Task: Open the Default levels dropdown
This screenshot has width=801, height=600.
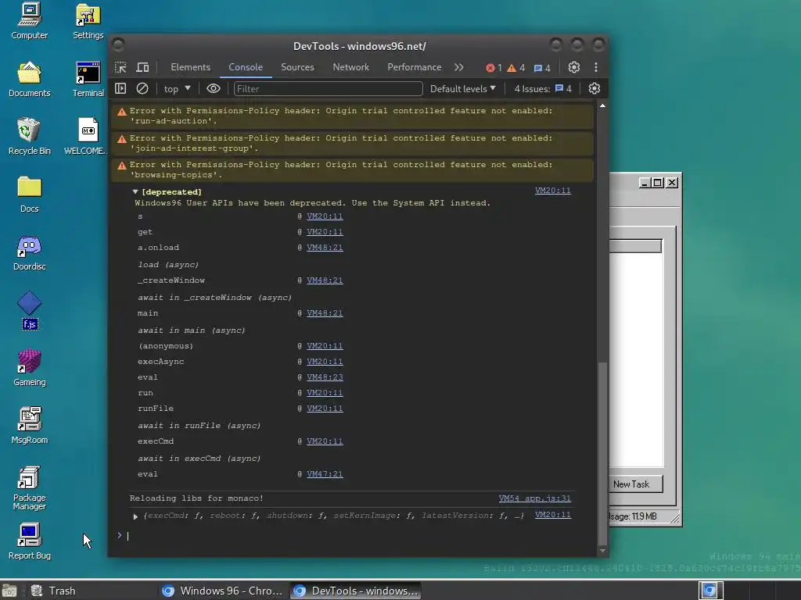Action: click(463, 89)
